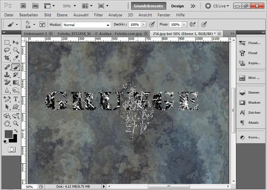
Task: Switch to Grundelemente workspace
Action: [149, 6]
